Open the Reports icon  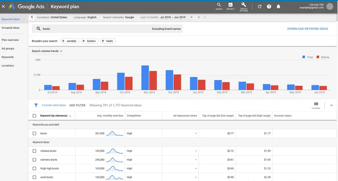(x=230, y=6)
